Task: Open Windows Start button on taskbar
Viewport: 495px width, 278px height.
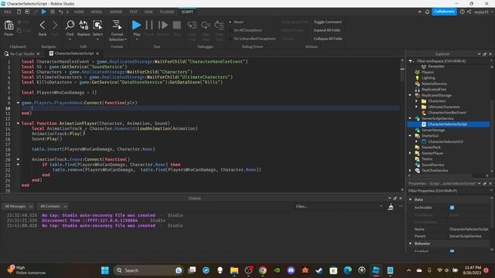Action: click(x=105, y=270)
